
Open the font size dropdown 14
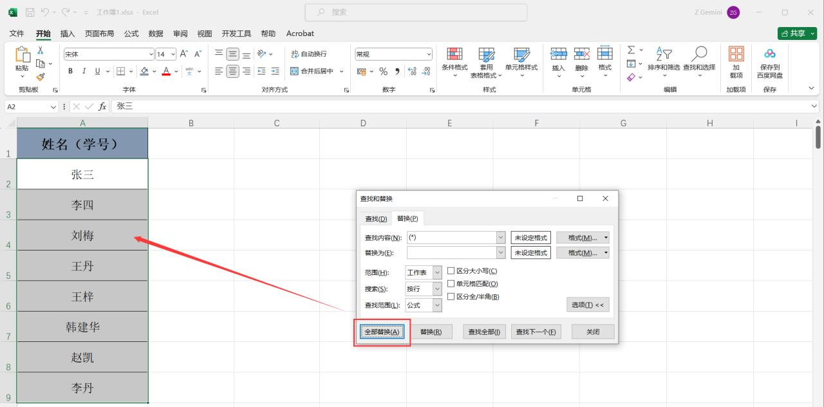pyautogui.click(x=172, y=55)
